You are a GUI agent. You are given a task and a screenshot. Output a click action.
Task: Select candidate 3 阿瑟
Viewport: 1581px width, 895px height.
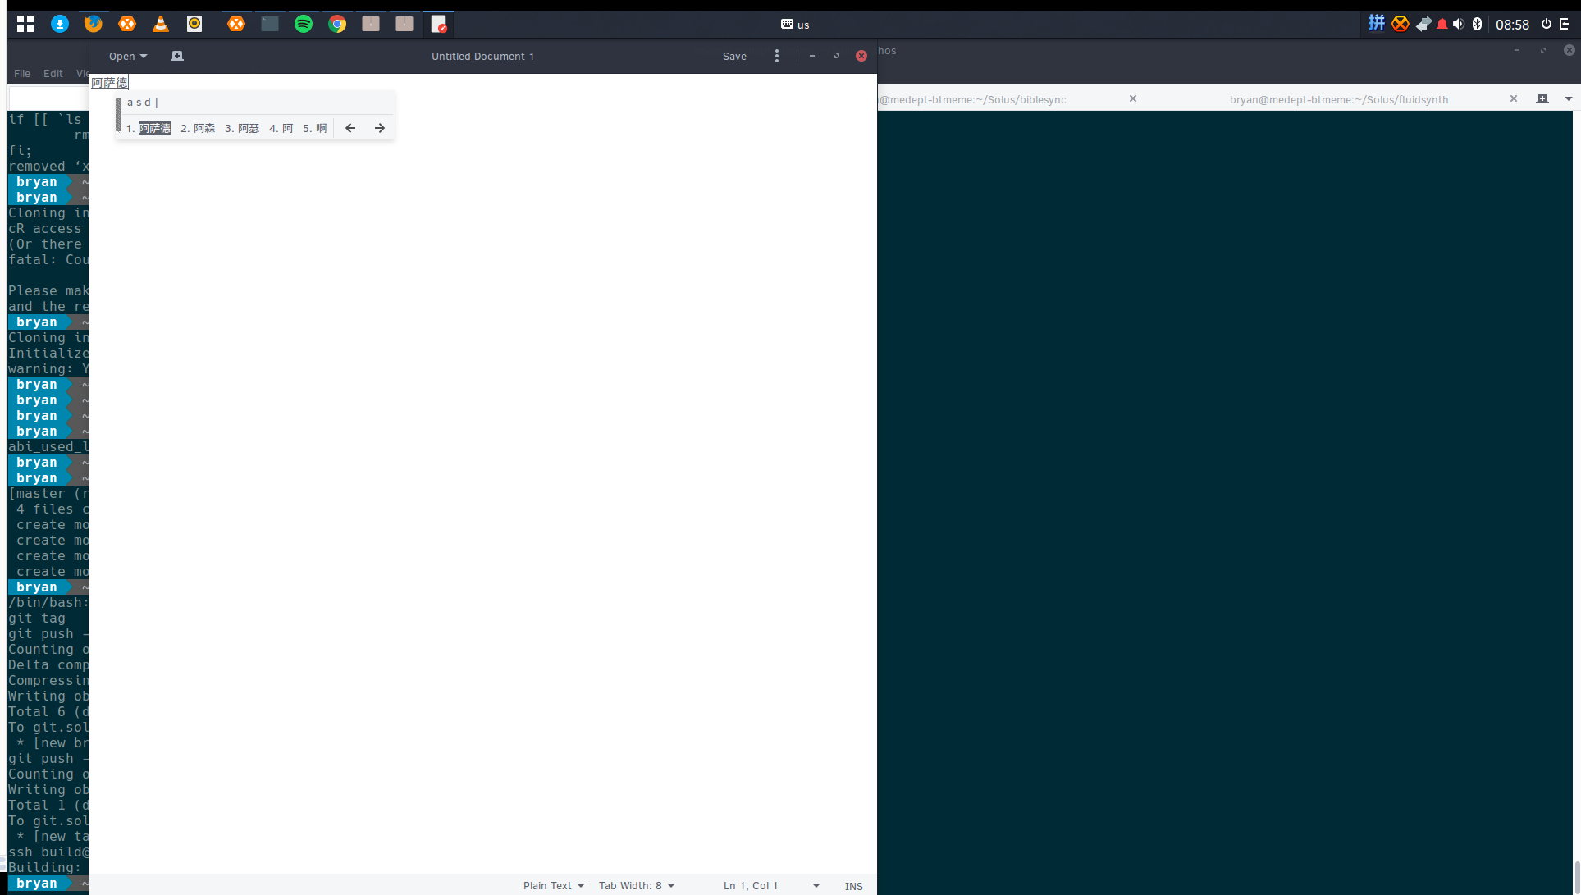click(242, 128)
